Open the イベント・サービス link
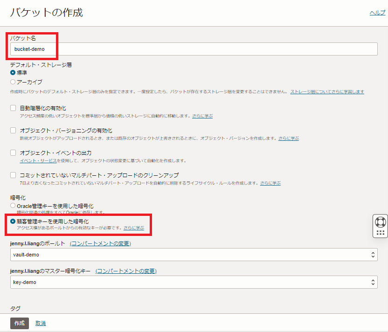This screenshot has height=332, width=388. [38, 161]
